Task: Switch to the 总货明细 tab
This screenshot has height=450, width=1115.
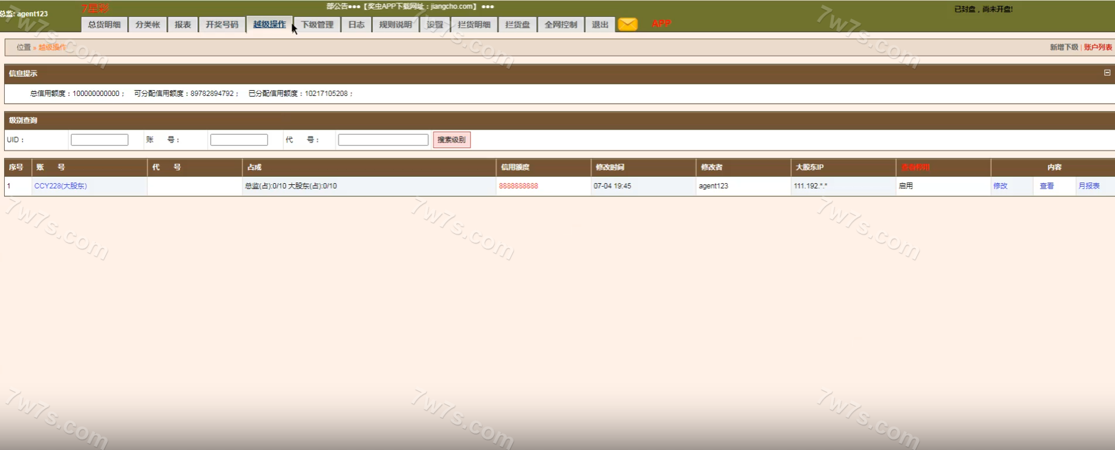Action: point(104,24)
